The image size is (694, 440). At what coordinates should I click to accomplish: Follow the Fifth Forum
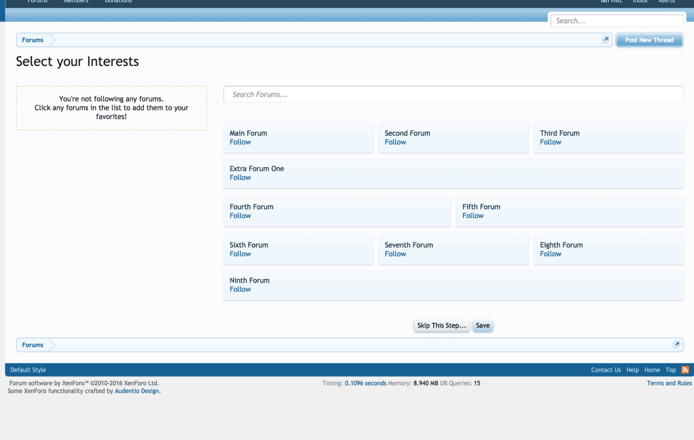click(x=473, y=216)
